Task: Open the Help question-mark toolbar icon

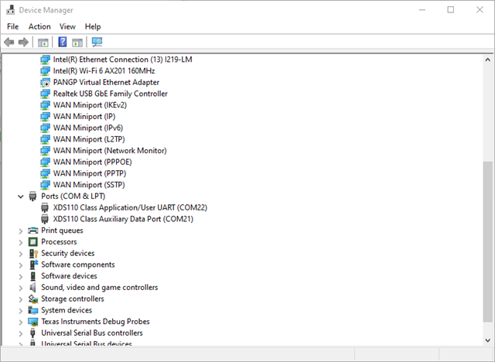Action: tap(63, 42)
